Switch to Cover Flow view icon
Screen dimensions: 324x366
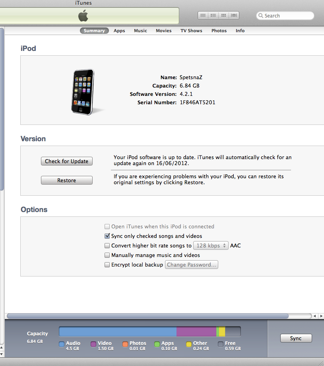click(x=234, y=16)
